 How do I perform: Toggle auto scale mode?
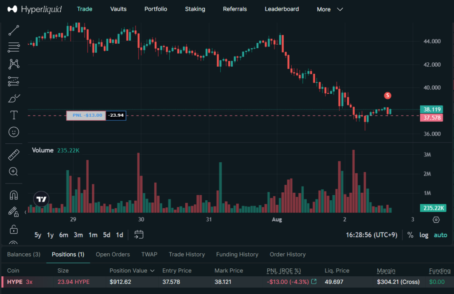click(x=440, y=235)
